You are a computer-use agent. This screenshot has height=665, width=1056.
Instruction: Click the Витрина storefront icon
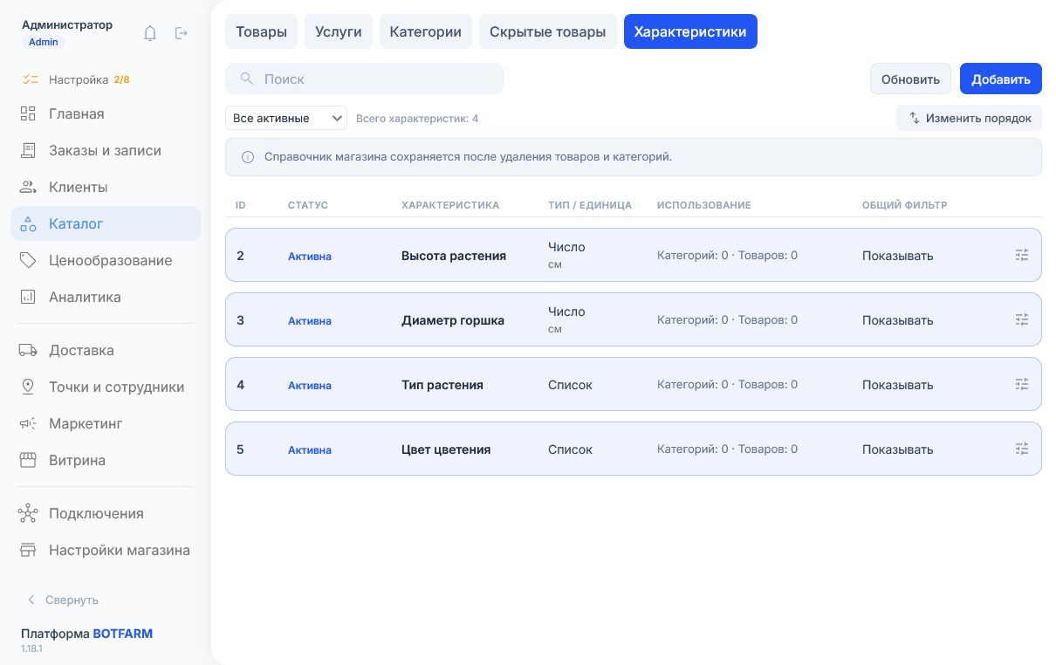pos(28,460)
